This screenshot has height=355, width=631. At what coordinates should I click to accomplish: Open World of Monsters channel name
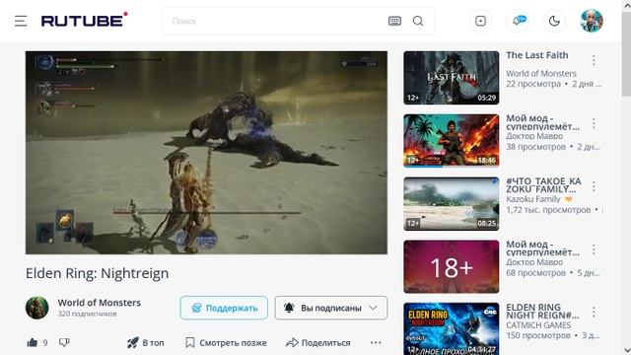[x=99, y=303]
